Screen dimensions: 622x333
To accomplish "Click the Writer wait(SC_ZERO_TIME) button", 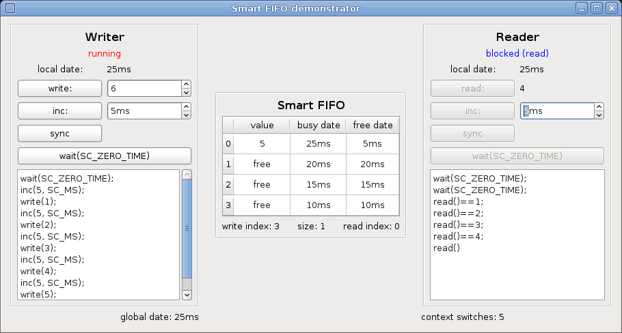I will point(105,156).
